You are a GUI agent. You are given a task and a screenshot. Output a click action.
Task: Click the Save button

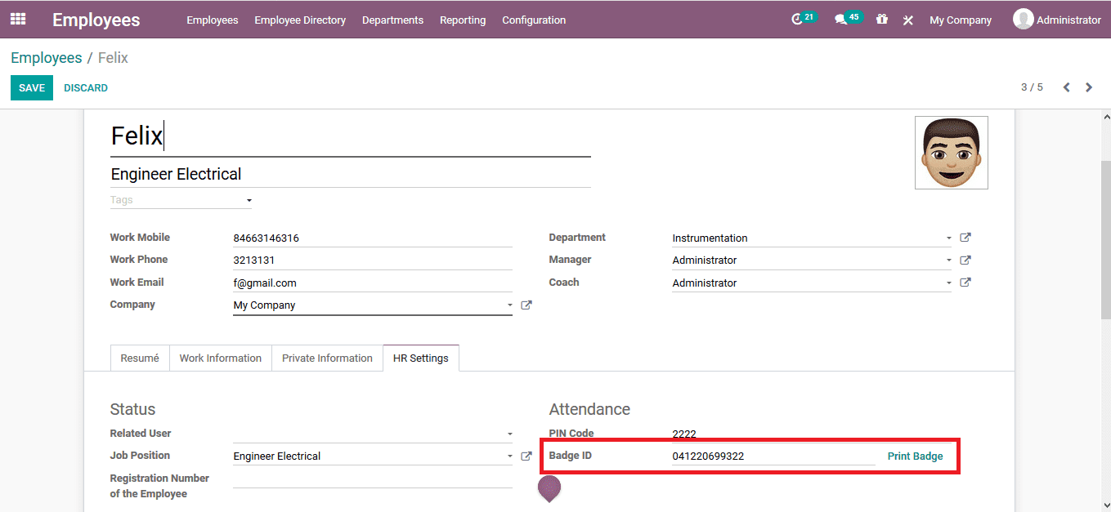pyautogui.click(x=32, y=88)
